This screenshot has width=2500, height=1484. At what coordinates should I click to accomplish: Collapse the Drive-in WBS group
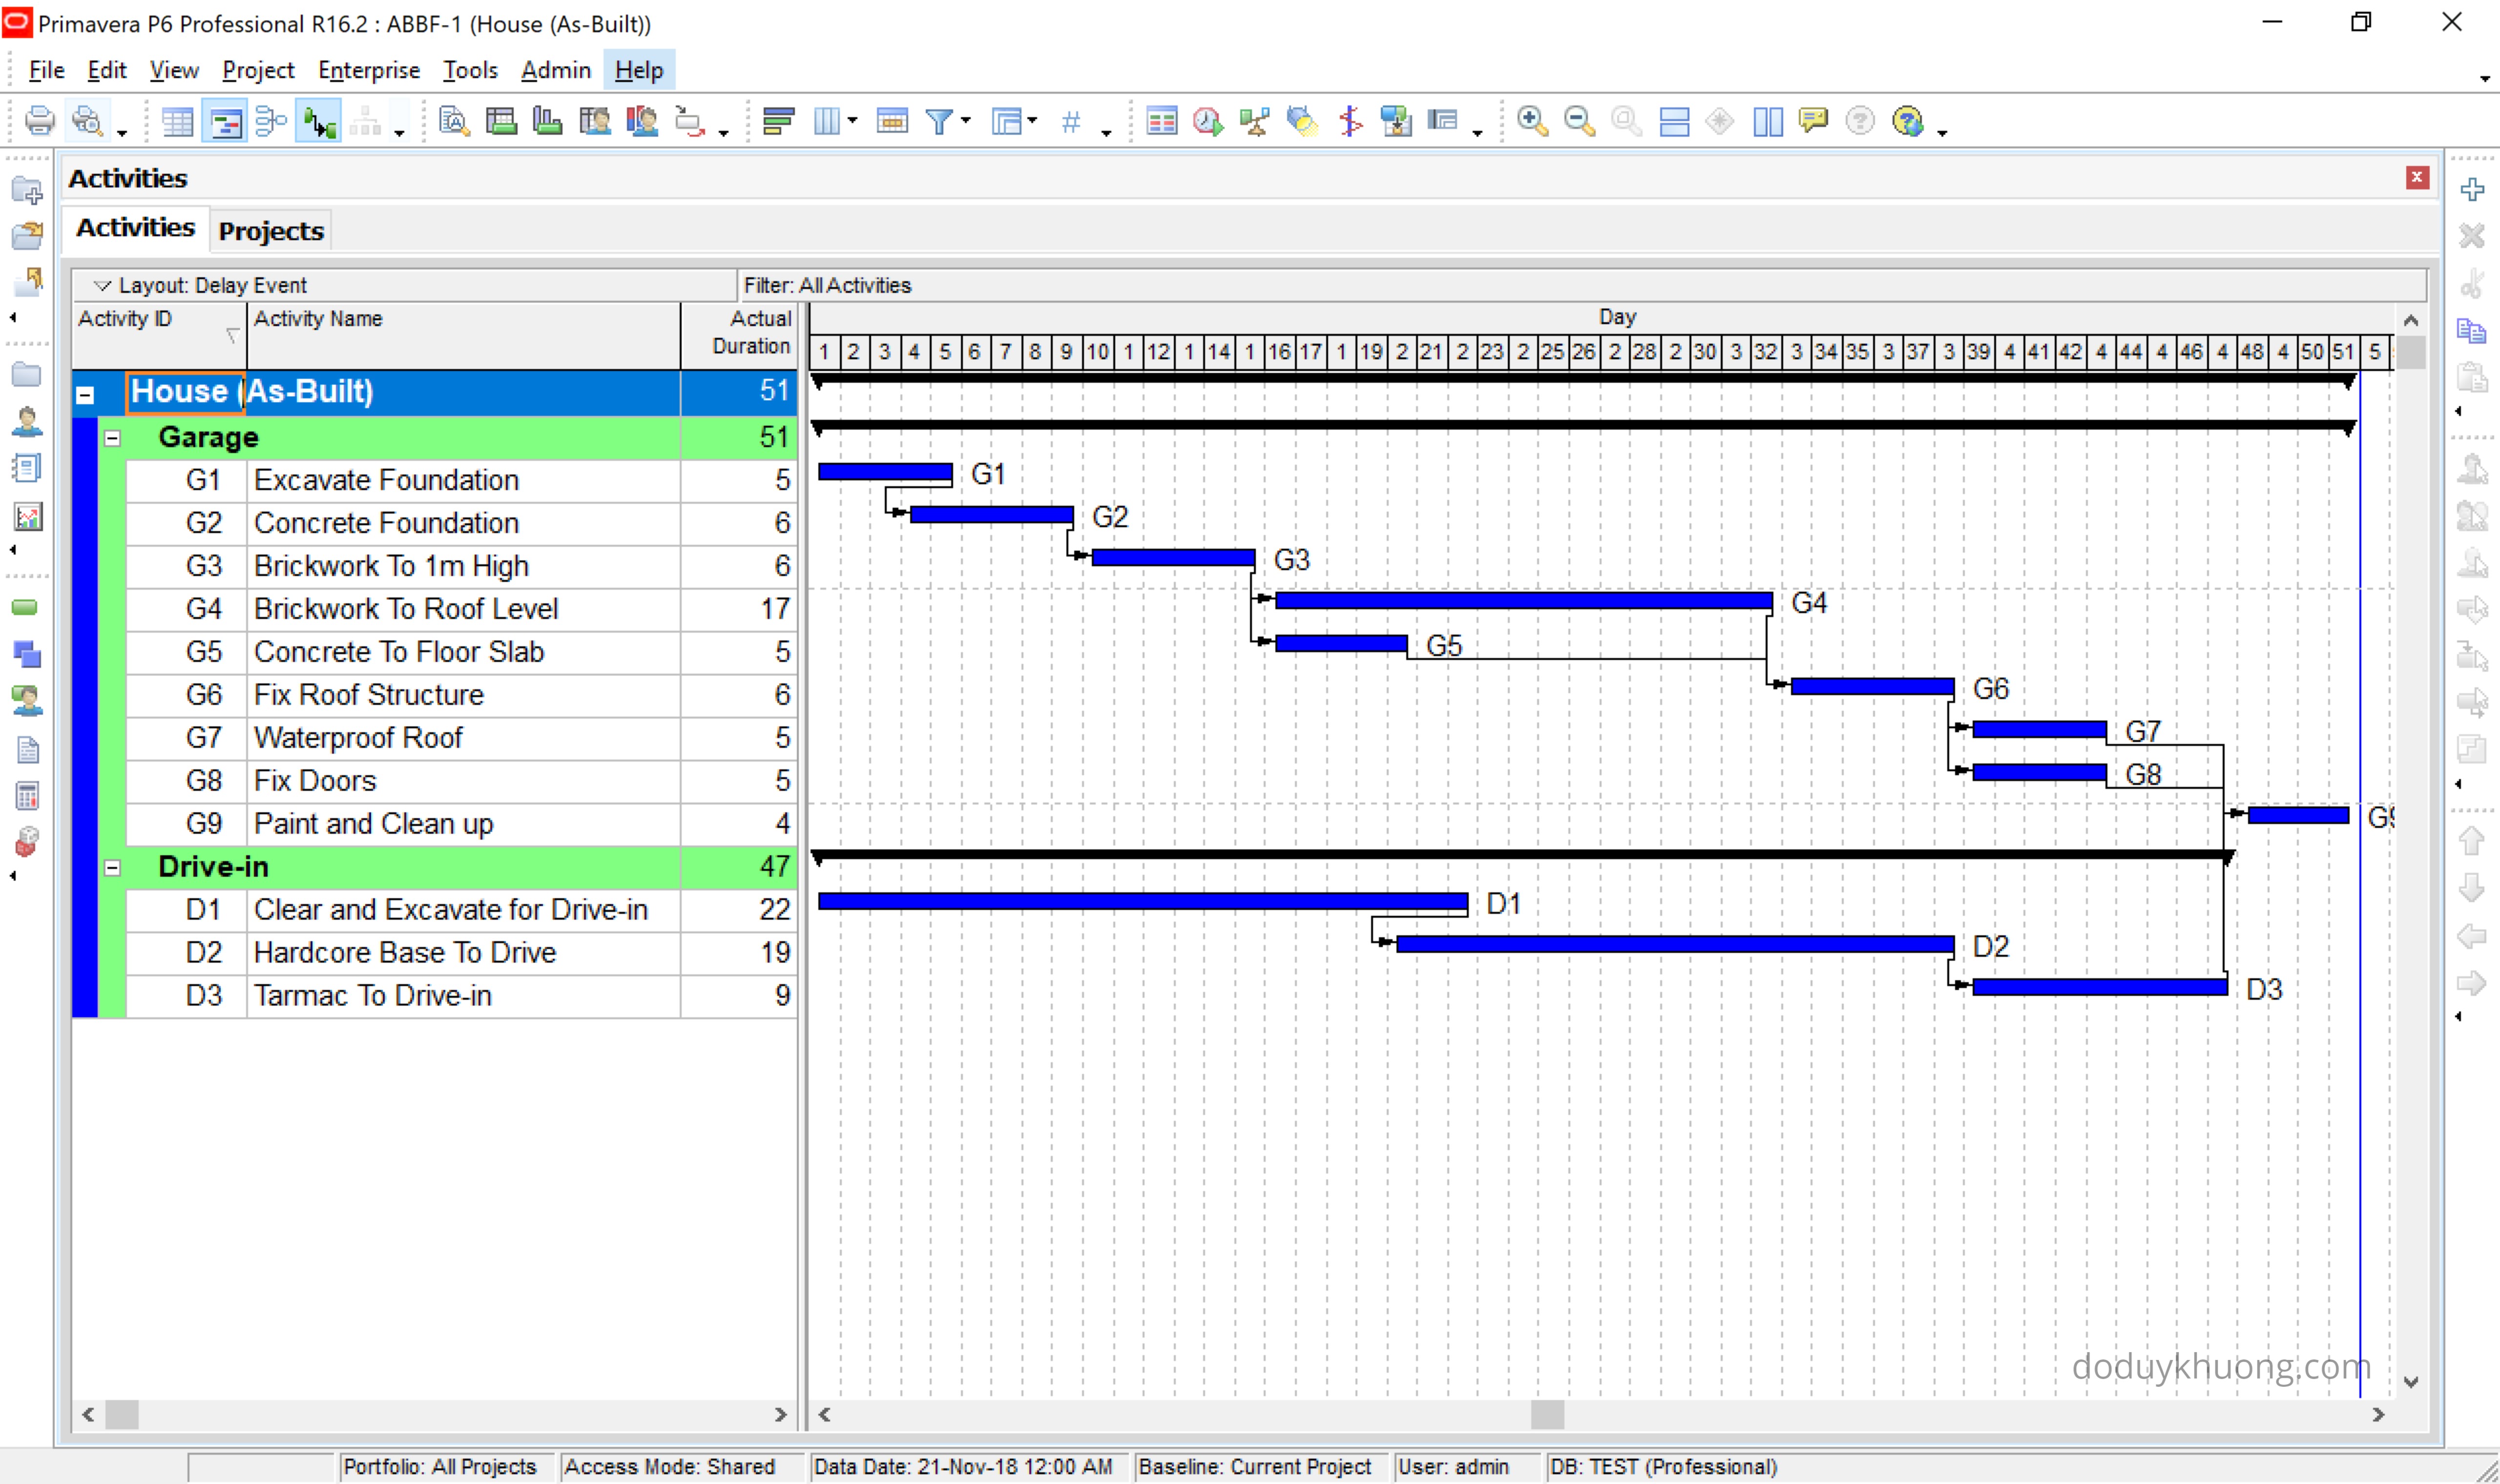(112, 867)
